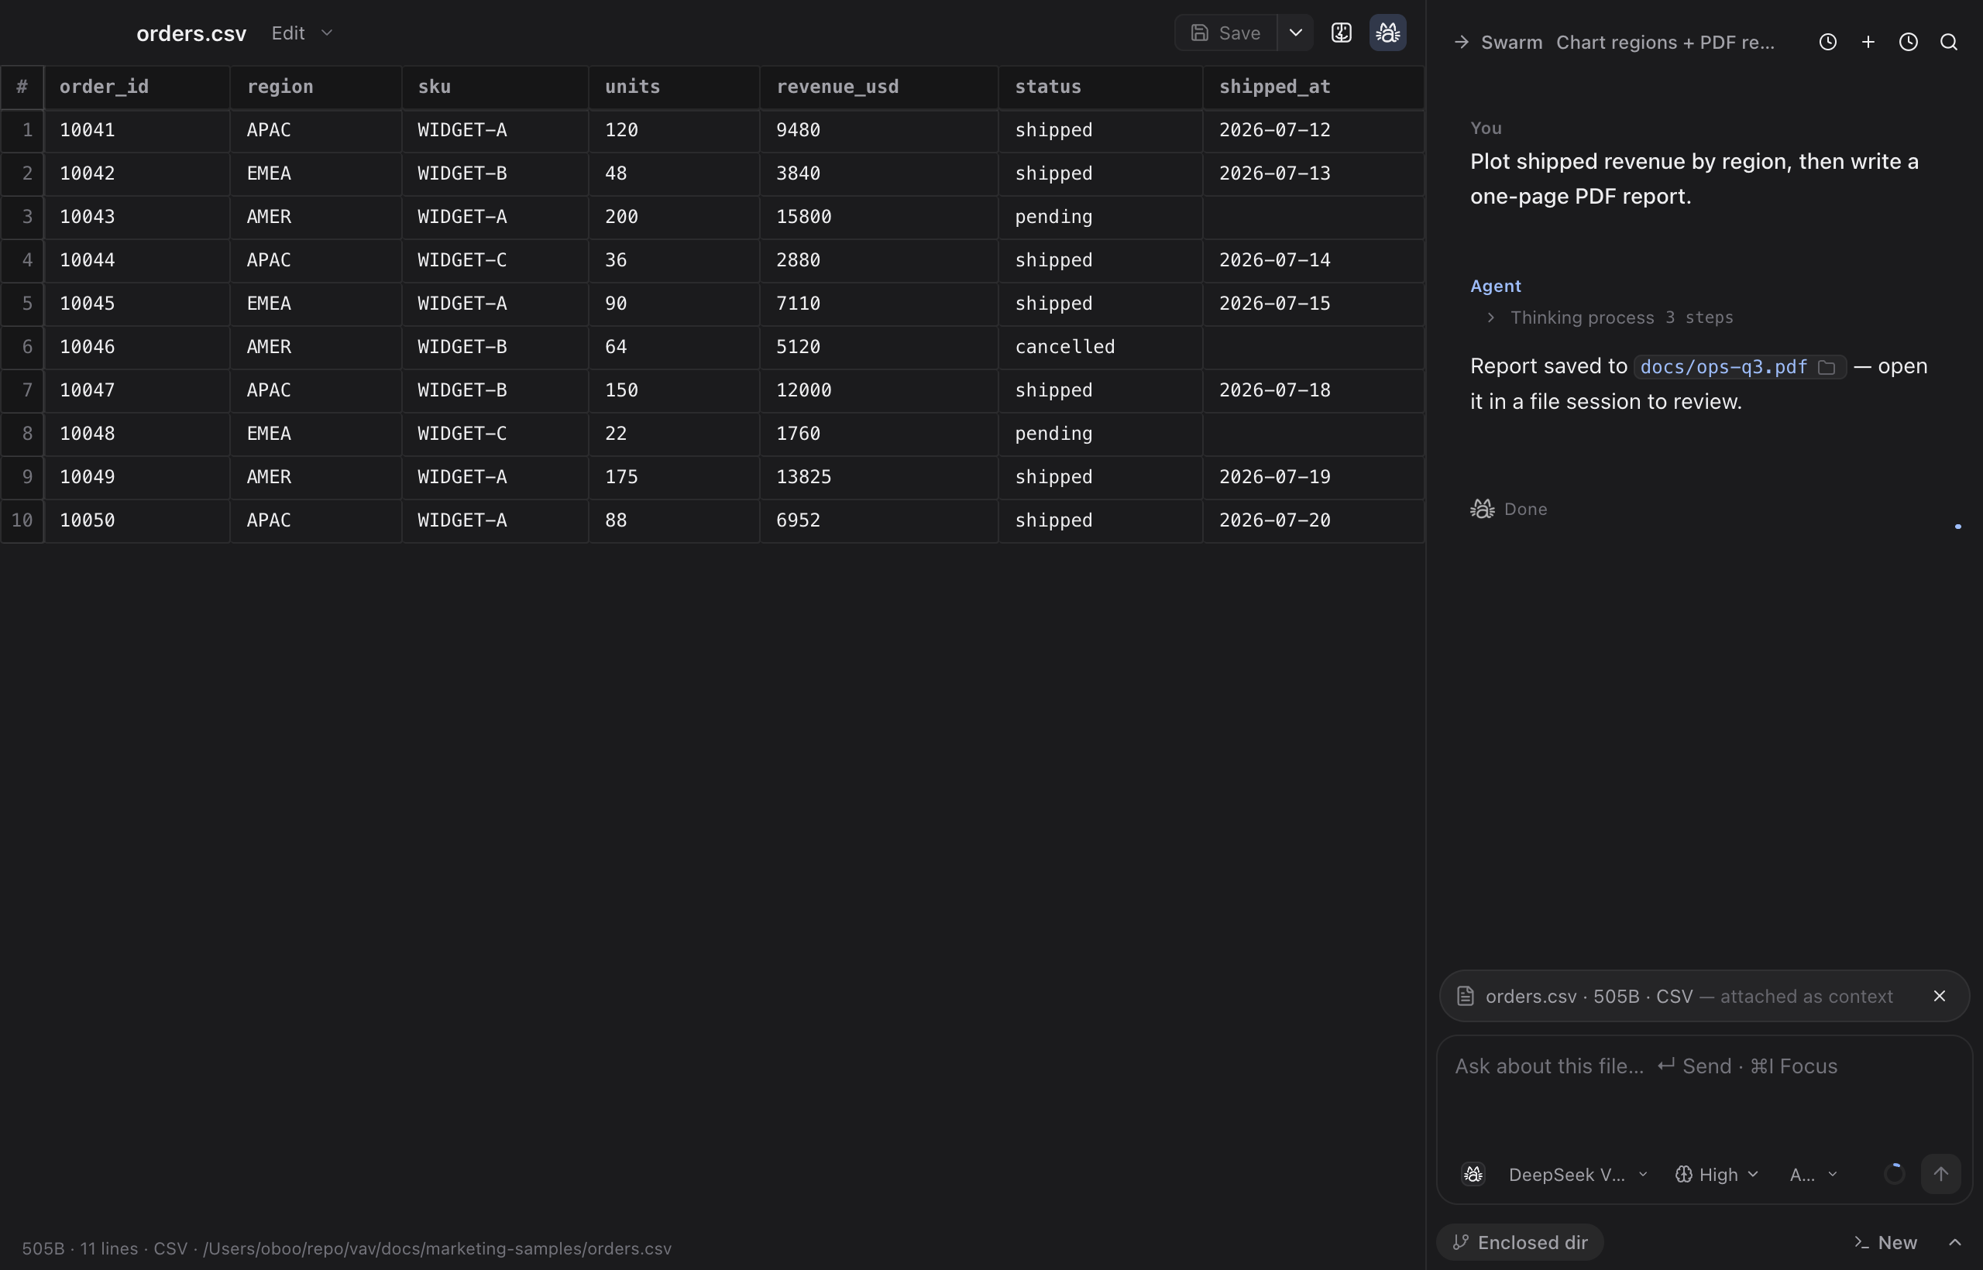Click the Swarm label in chat header
Viewport: 1983px width, 1270px height.
(1511, 42)
